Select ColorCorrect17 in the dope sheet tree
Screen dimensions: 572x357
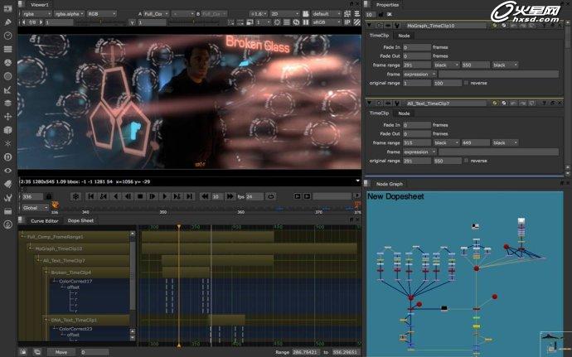[x=75, y=282]
